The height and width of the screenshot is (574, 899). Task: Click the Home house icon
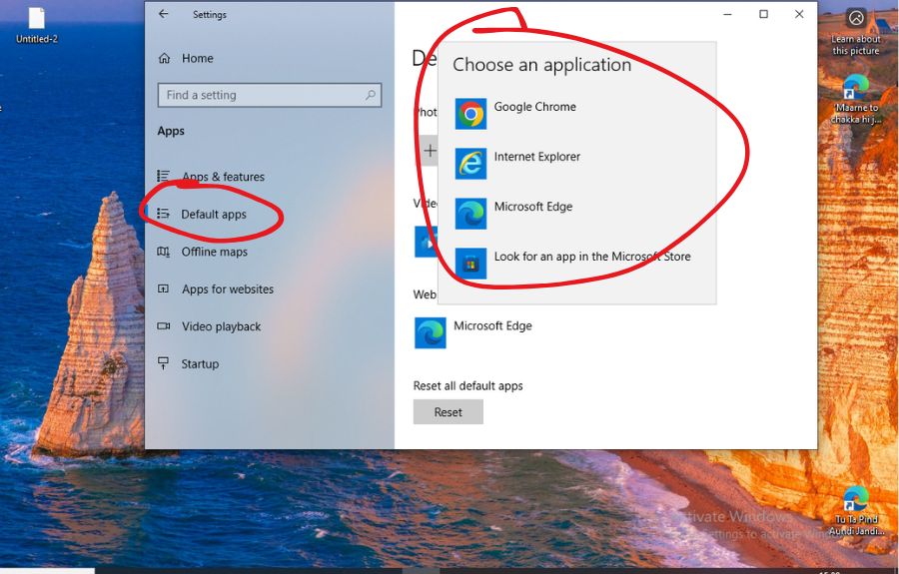pos(164,58)
